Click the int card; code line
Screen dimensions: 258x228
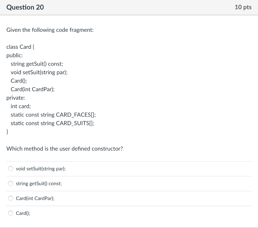point(21,106)
